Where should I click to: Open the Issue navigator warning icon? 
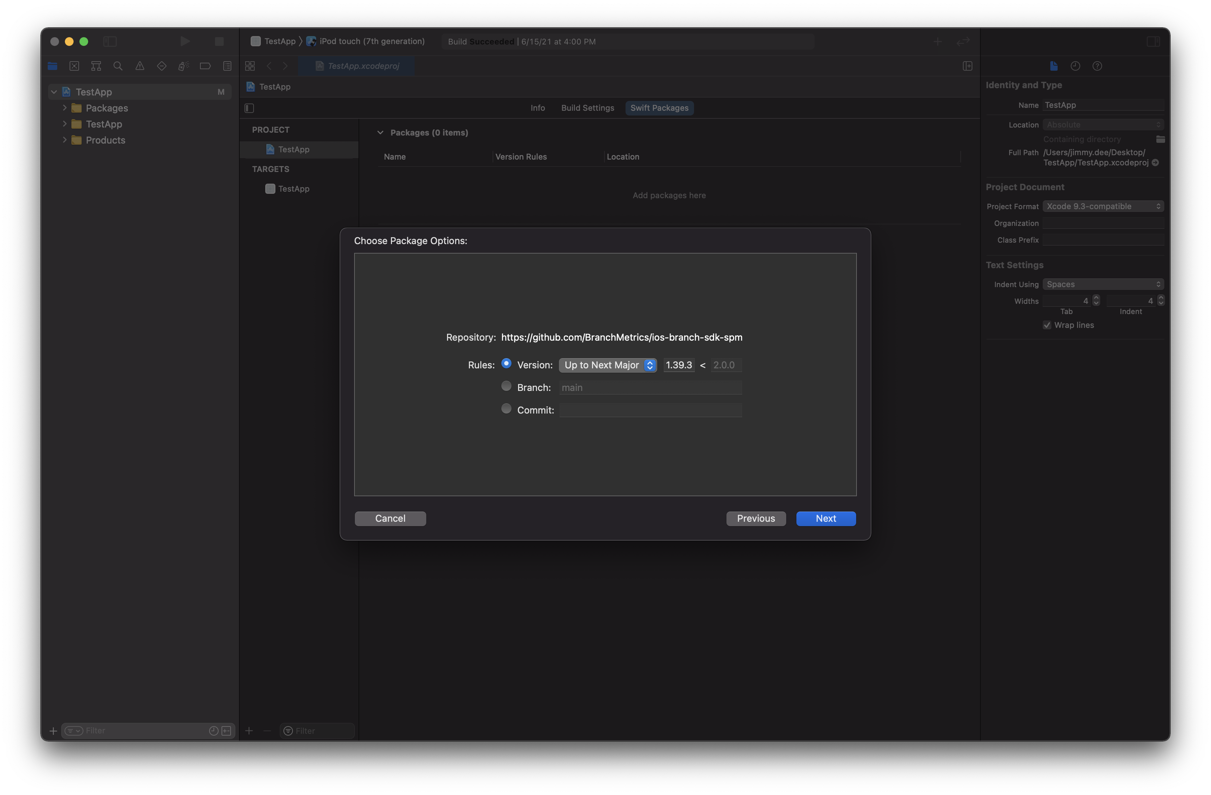click(140, 66)
